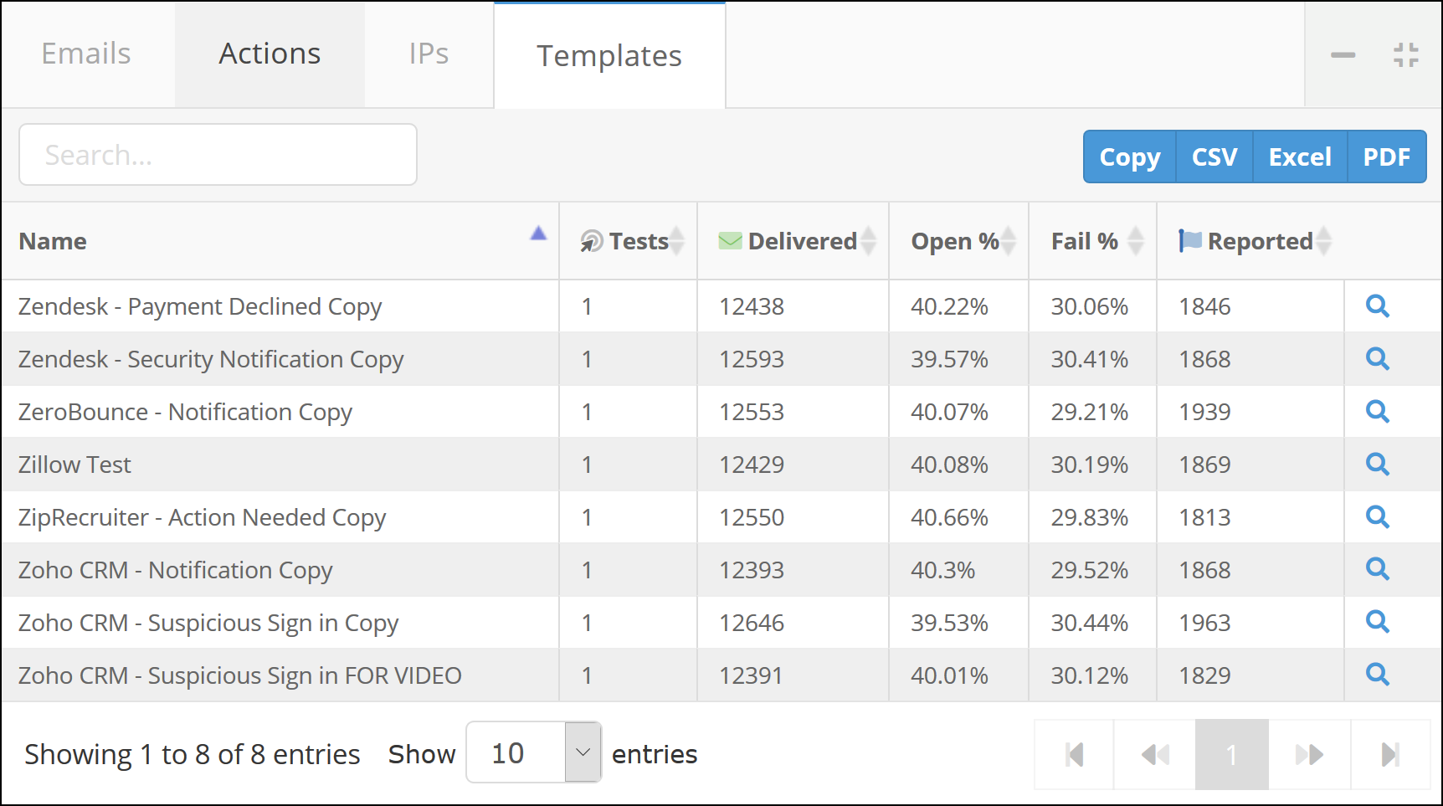The width and height of the screenshot is (1443, 806).
Task: Click delivered value 12593
Action: point(752,359)
